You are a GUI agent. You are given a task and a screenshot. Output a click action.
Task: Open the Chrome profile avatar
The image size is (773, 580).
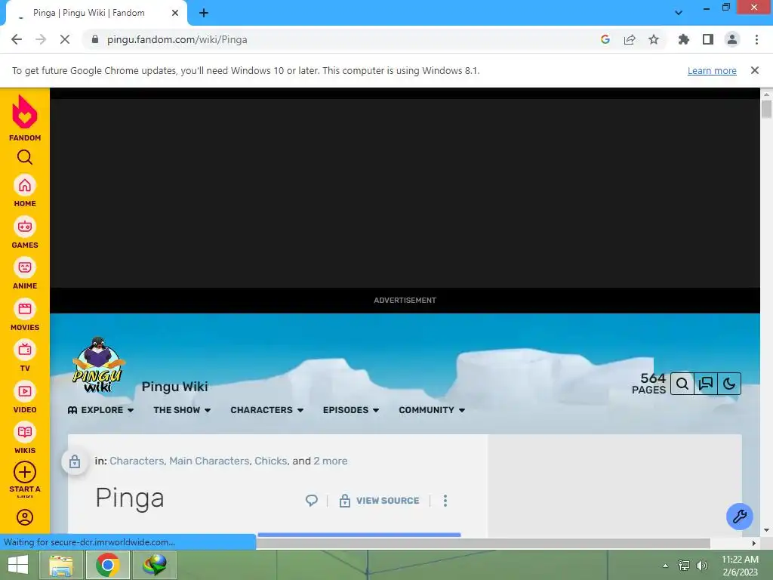pyautogui.click(x=732, y=39)
